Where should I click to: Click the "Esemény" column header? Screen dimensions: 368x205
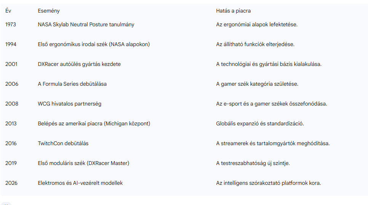tap(49, 11)
